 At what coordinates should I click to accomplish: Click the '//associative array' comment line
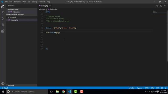click(55, 19)
